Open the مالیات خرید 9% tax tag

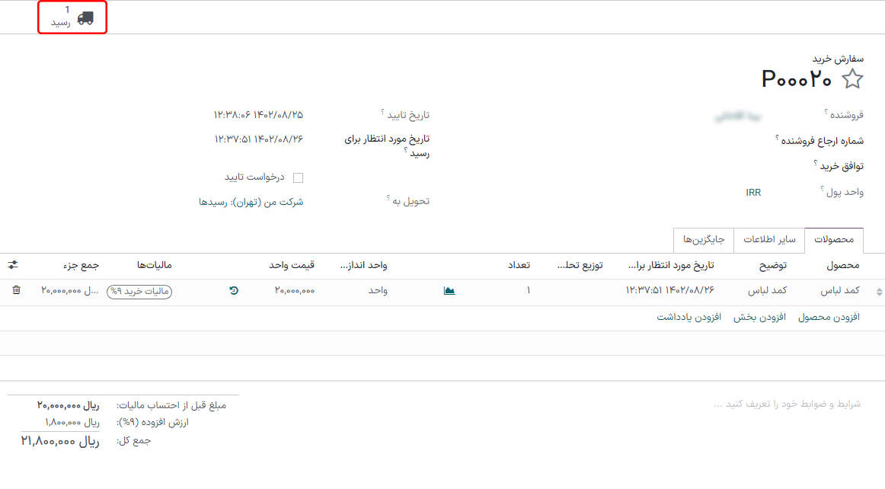pyautogui.click(x=139, y=292)
